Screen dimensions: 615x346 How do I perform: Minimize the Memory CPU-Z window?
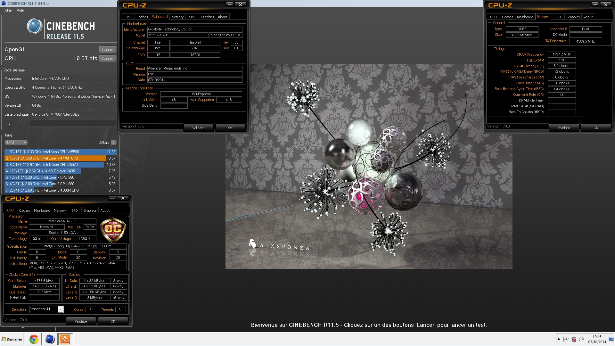click(x=595, y=4)
